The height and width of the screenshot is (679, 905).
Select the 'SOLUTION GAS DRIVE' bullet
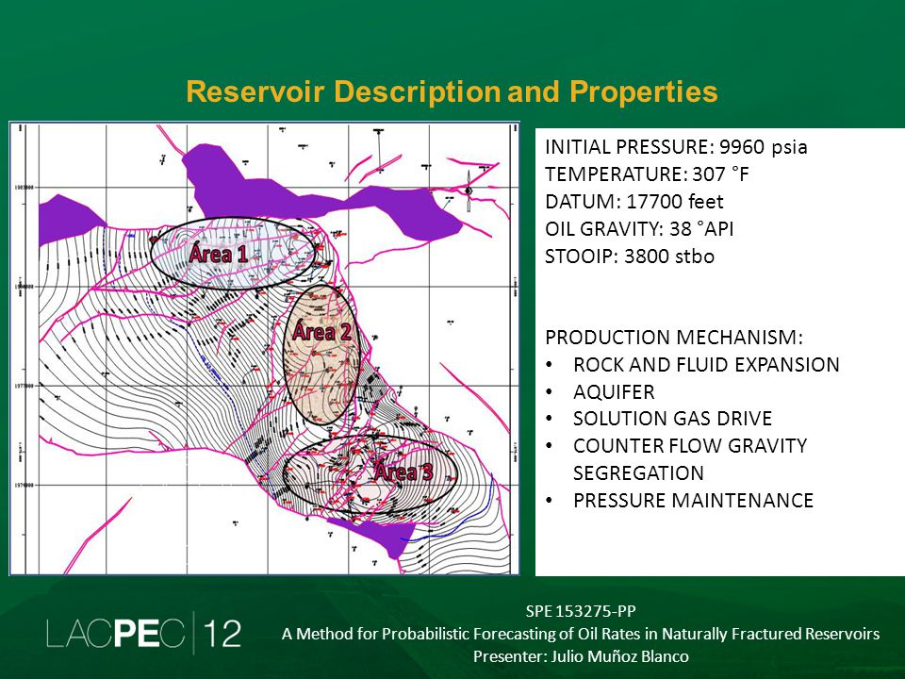coord(672,419)
